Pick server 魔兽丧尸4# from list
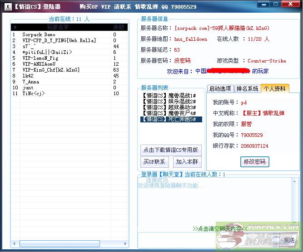303x252 pixels. point(168,113)
